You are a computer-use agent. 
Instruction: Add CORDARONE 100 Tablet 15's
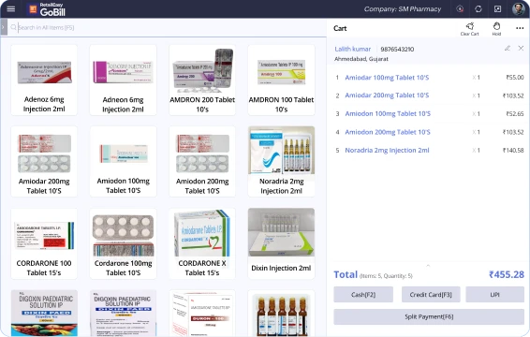[44, 243]
